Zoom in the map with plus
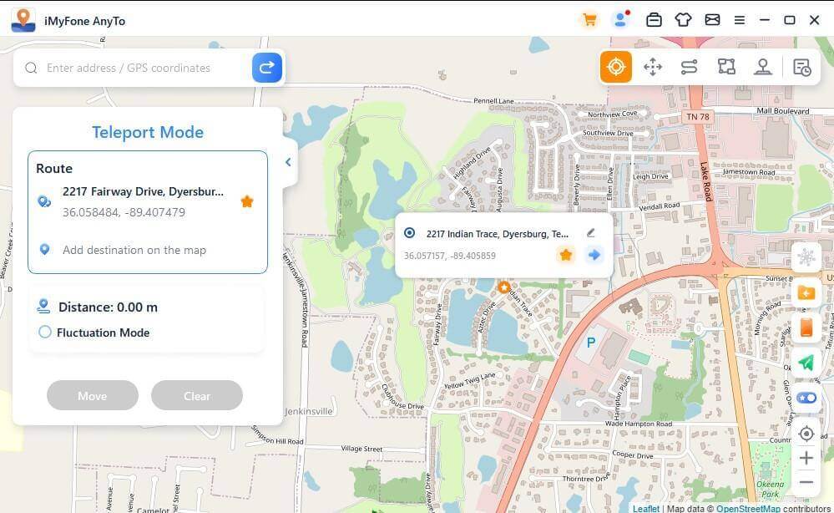 pyautogui.click(x=806, y=458)
